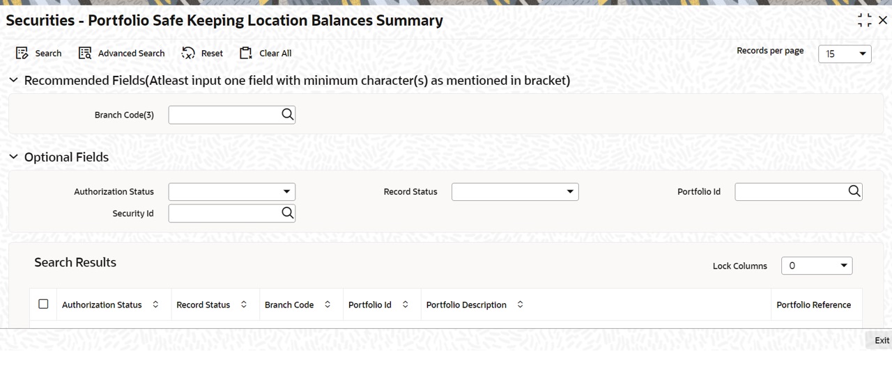Sort by Authorization Status column arrows
The width and height of the screenshot is (892, 370).
(x=155, y=305)
